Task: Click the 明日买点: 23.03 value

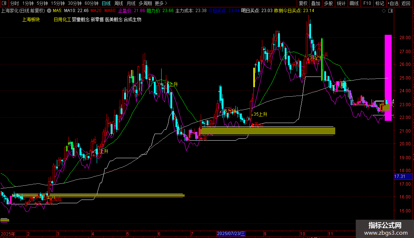Action: pos(257,11)
